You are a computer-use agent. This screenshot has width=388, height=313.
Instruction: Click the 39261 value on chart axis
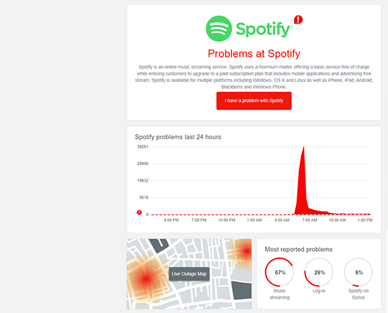[x=142, y=147]
